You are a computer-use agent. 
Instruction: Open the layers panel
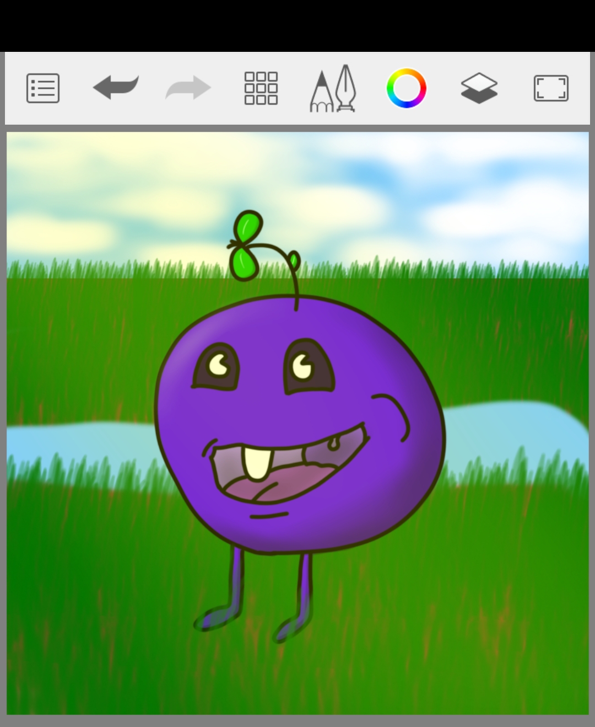[479, 88]
